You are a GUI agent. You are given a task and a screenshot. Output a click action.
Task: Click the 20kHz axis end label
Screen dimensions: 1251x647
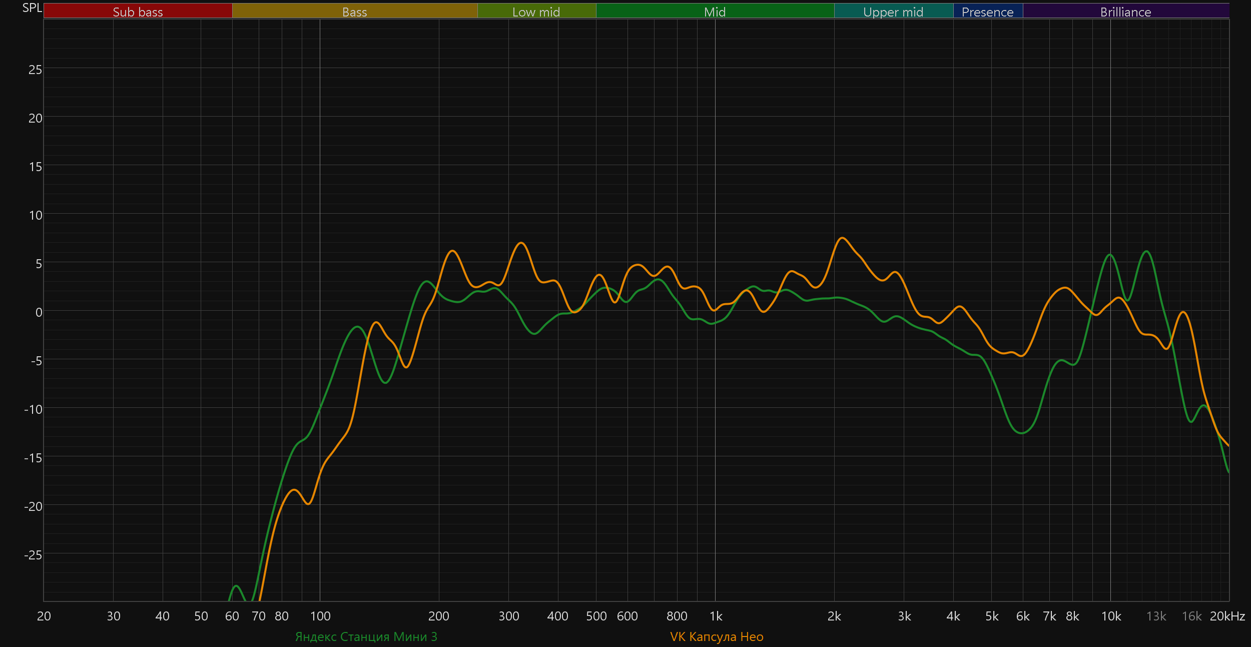point(1227,616)
